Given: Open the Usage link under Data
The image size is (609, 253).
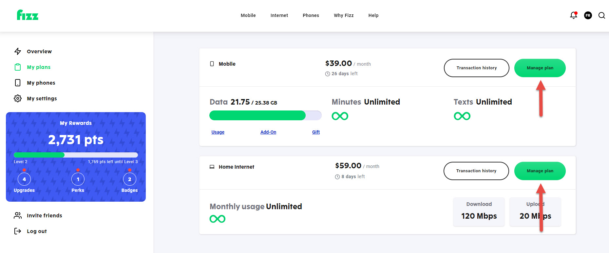Looking at the screenshot, I should pyautogui.click(x=218, y=132).
